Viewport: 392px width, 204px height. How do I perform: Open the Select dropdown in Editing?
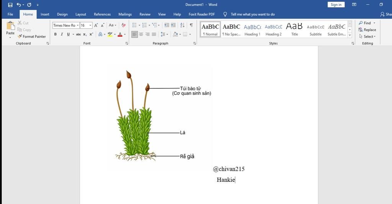[x=367, y=36]
